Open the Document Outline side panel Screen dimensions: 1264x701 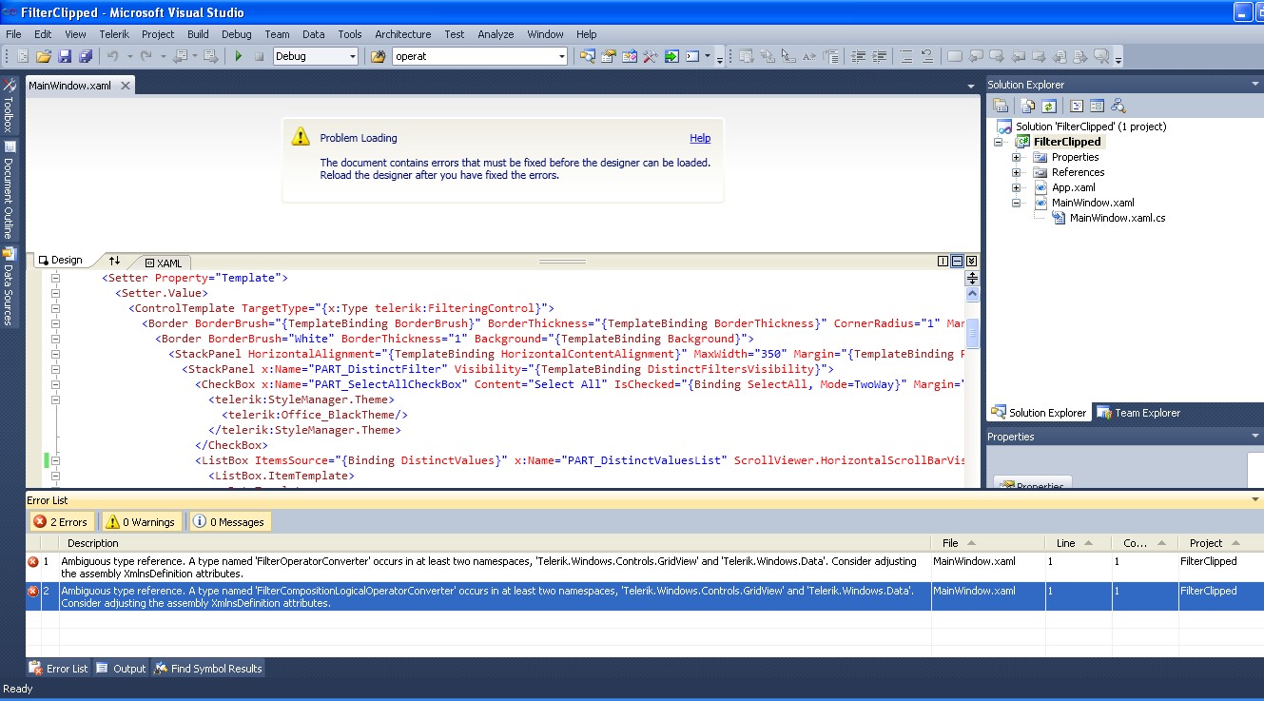coord(10,190)
